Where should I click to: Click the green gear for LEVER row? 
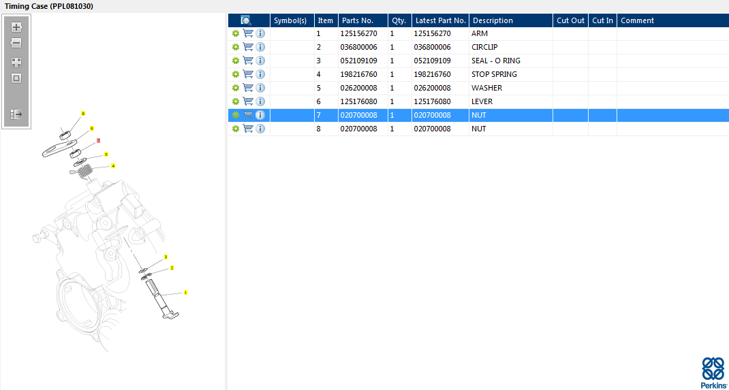236,101
